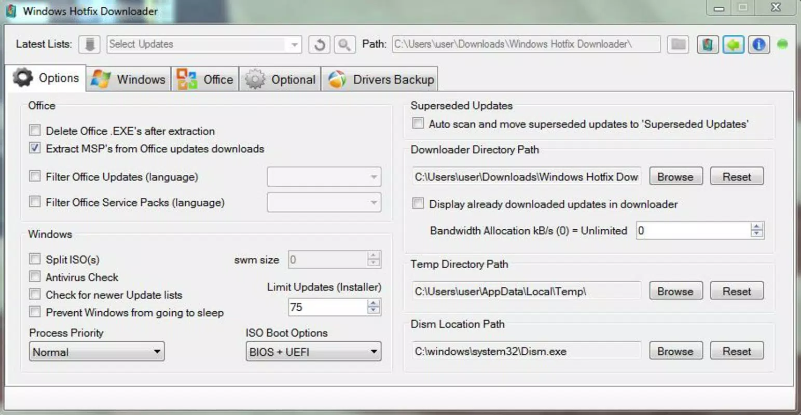Click the green arrow toolbar icon
The width and height of the screenshot is (801, 415).
coord(733,45)
